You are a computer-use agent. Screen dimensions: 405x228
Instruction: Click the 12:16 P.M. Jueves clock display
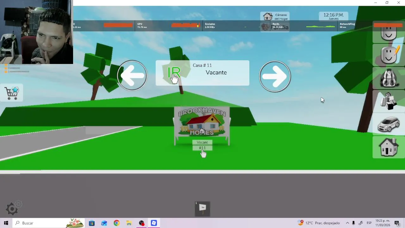pyautogui.click(x=333, y=16)
